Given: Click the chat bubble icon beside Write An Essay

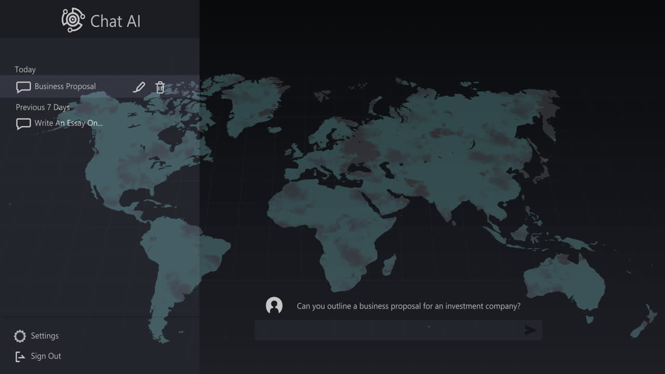Looking at the screenshot, I should tap(23, 124).
